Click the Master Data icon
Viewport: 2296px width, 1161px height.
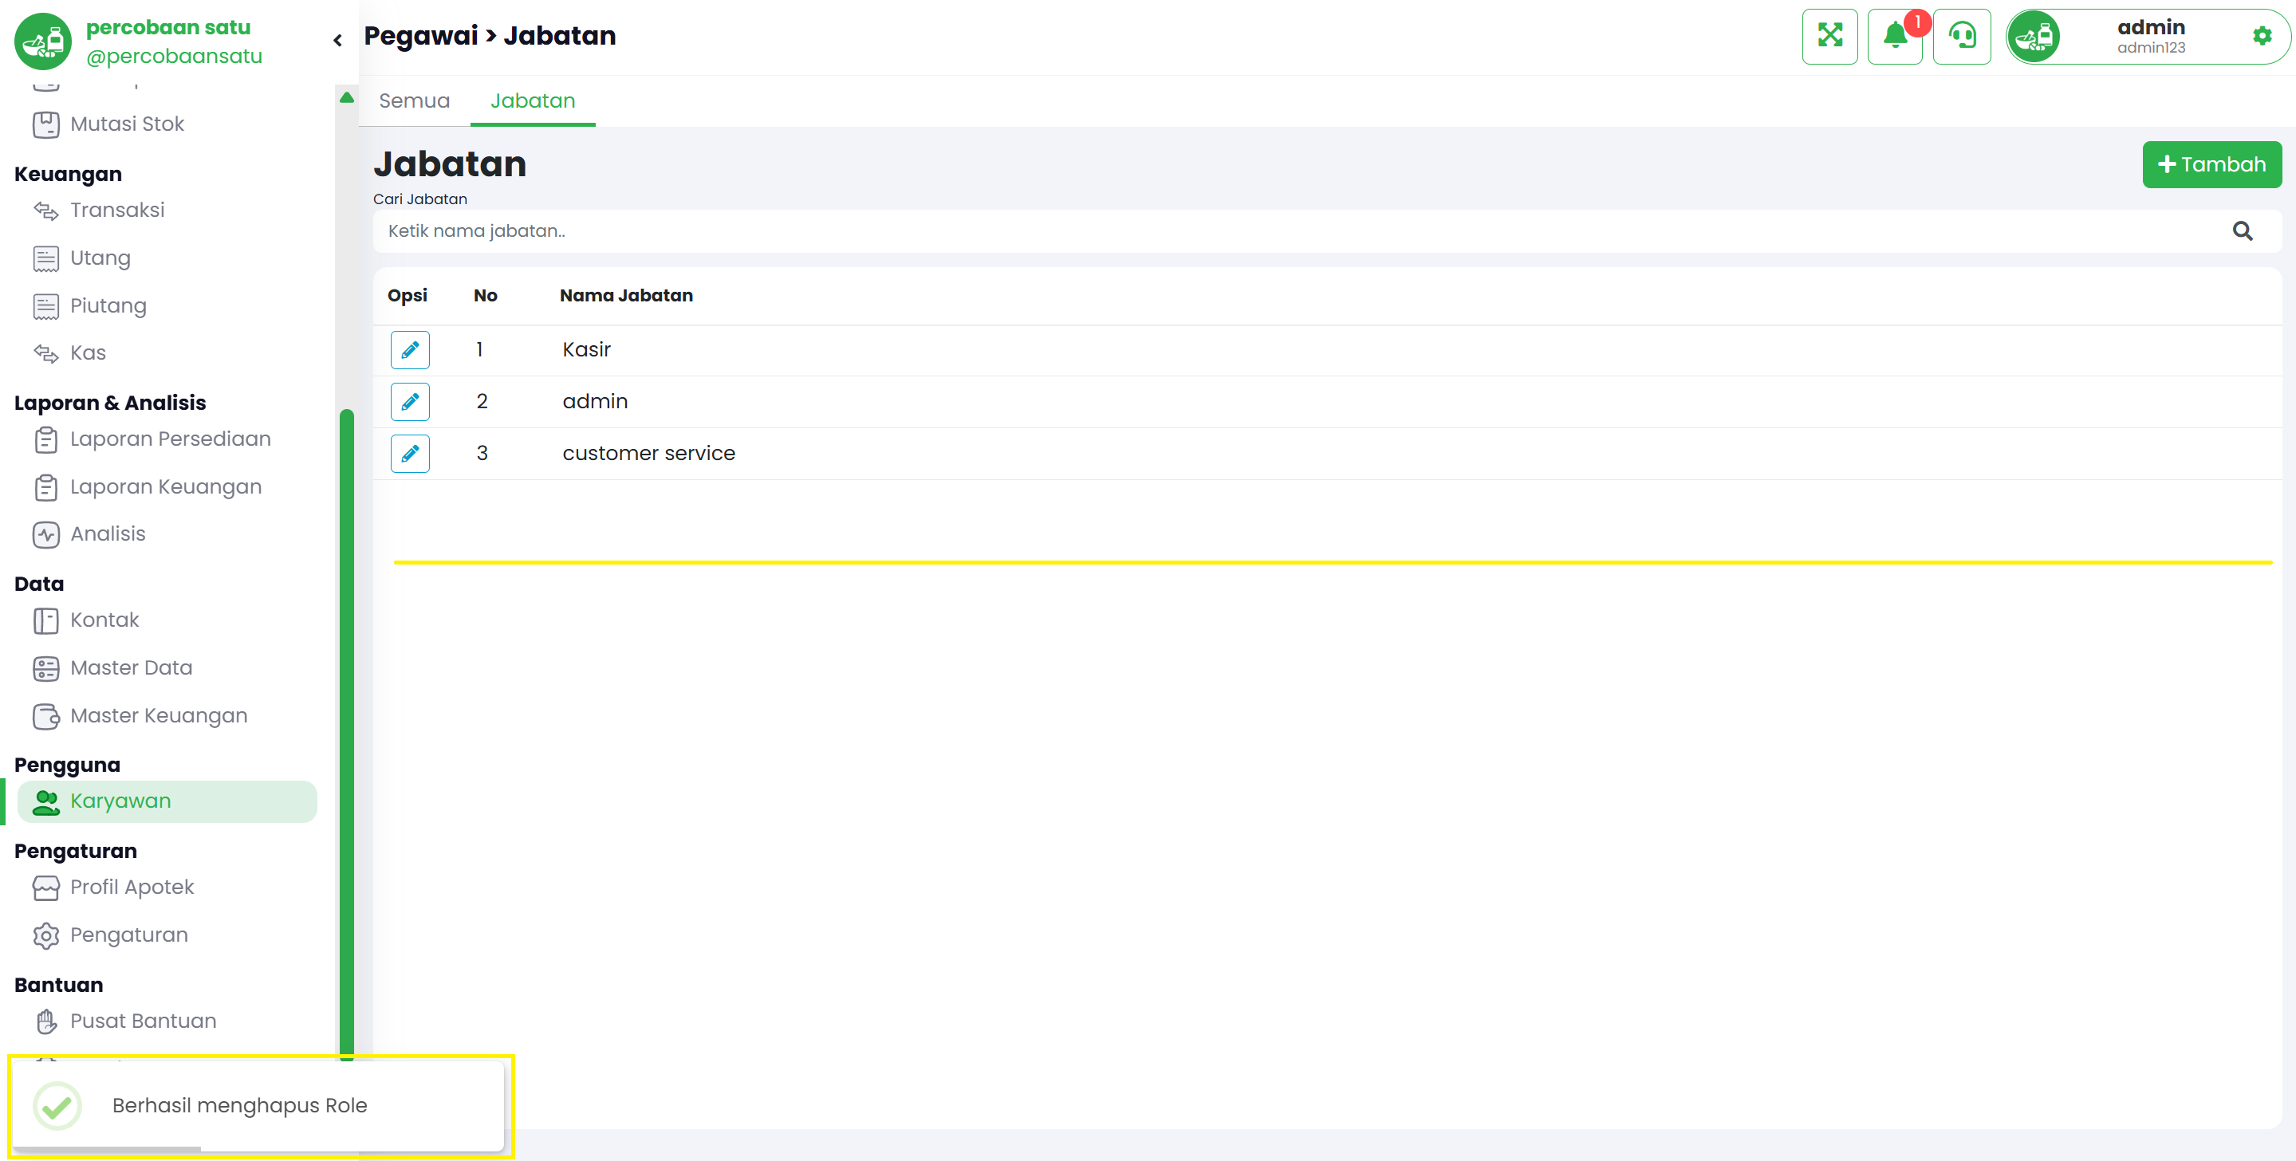pyautogui.click(x=46, y=669)
